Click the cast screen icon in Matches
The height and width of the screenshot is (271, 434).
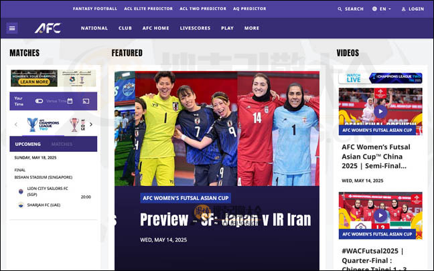click(x=86, y=101)
